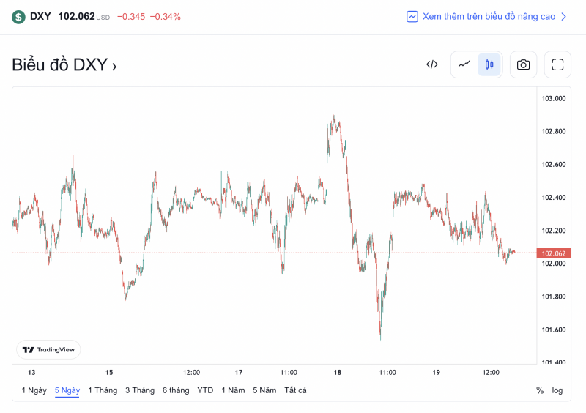Select candlestick chart style

pos(489,64)
